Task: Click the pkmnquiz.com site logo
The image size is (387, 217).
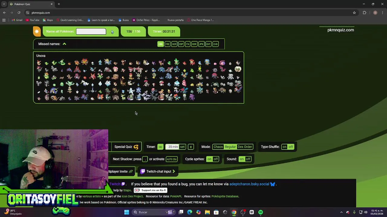Action: (x=340, y=30)
